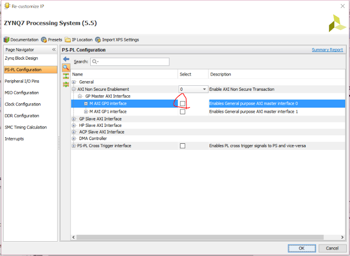Select the DMA Controller row label
Screen dimensions: 350x256
[93, 138]
